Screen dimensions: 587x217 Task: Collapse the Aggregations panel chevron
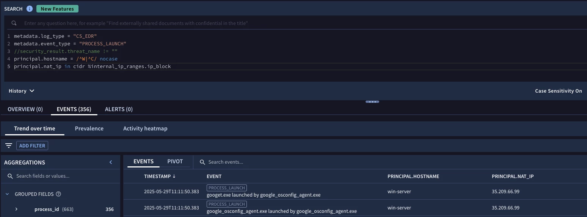click(x=111, y=162)
